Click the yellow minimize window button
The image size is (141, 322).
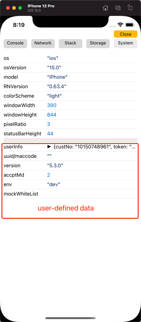coord(14,8)
